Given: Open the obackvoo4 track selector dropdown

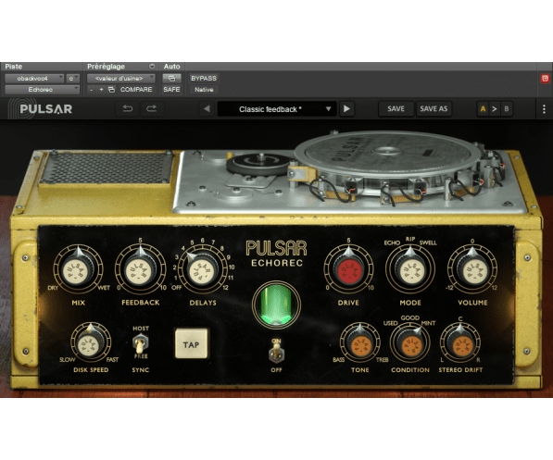Looking at the screenshot, I should tap(34, 79).
